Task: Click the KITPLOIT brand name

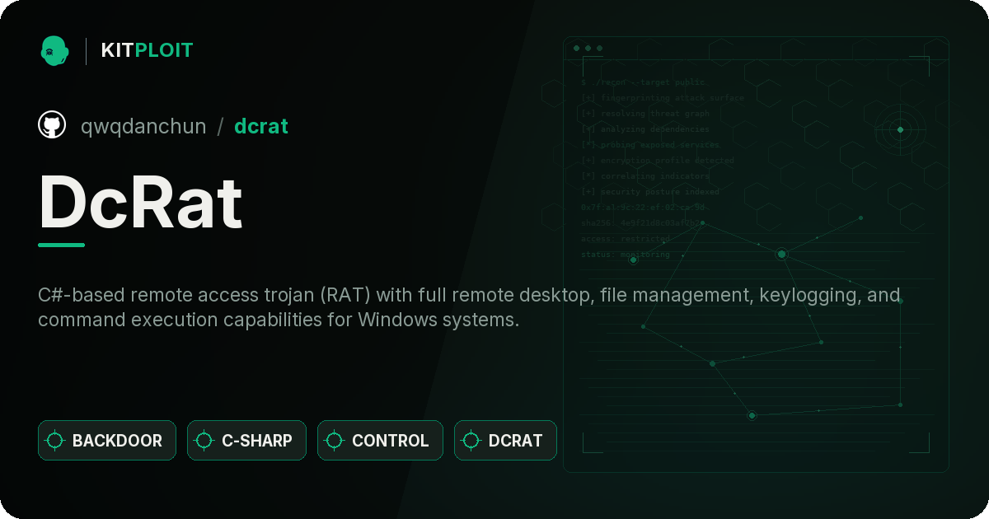Action: coord(147,50)
